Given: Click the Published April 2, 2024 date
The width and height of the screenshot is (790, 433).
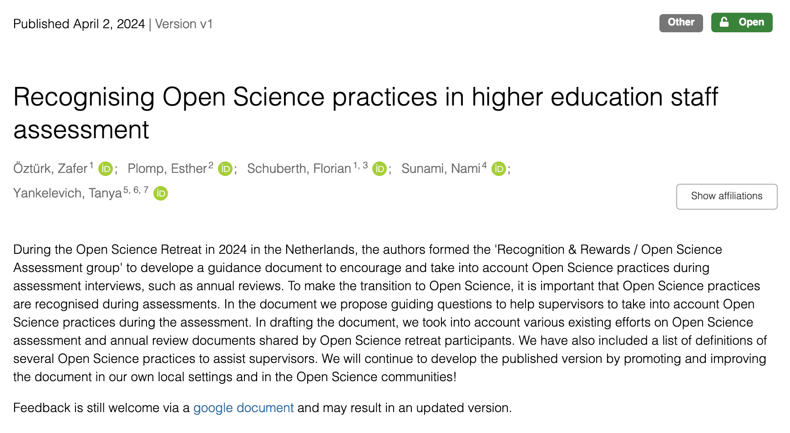Looking at the screenshot, I should click(79, 24).
